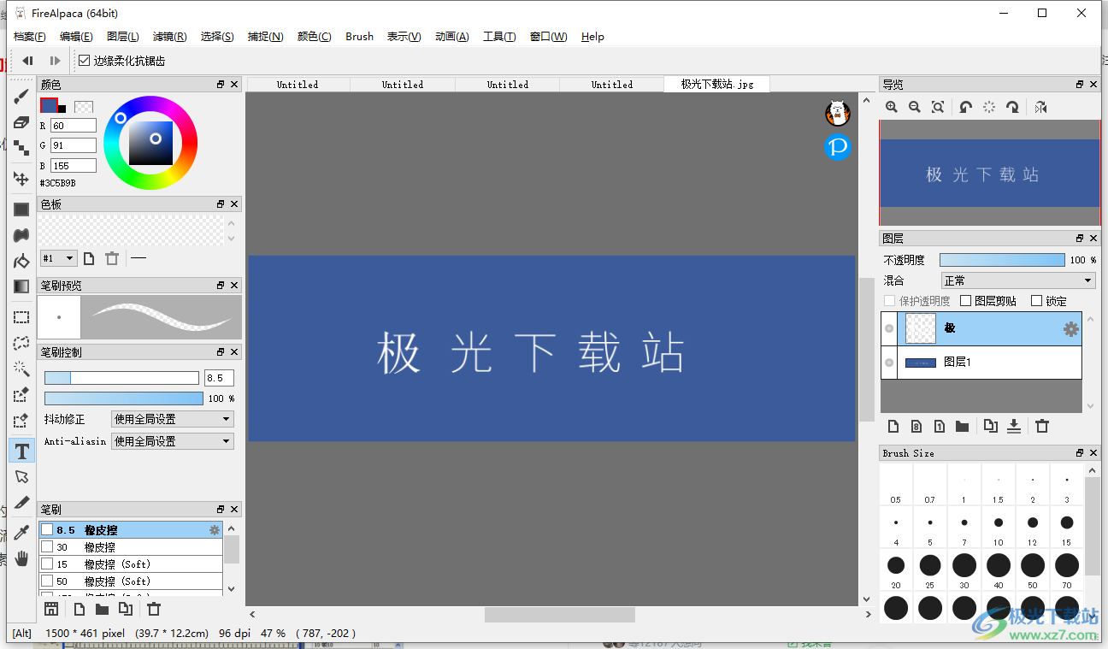The image size is (1108, 649).
Task: Open Anti-aliasing dropdown
Action: tap(172, 441)
